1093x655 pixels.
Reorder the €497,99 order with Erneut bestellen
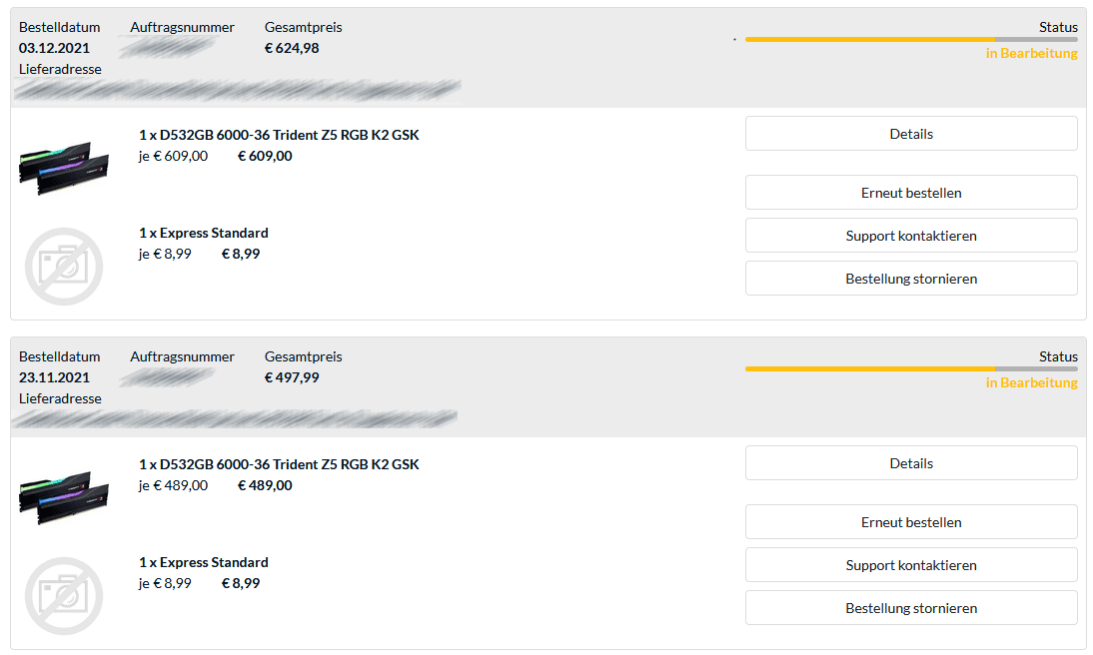click(x=911, y=522)
